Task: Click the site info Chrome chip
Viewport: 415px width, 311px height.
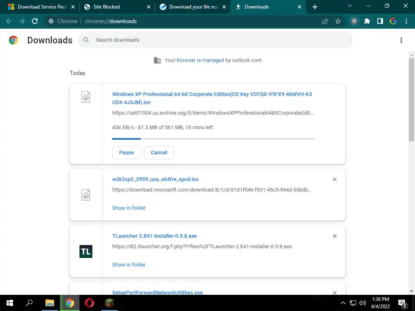Action: click(63, 21)
